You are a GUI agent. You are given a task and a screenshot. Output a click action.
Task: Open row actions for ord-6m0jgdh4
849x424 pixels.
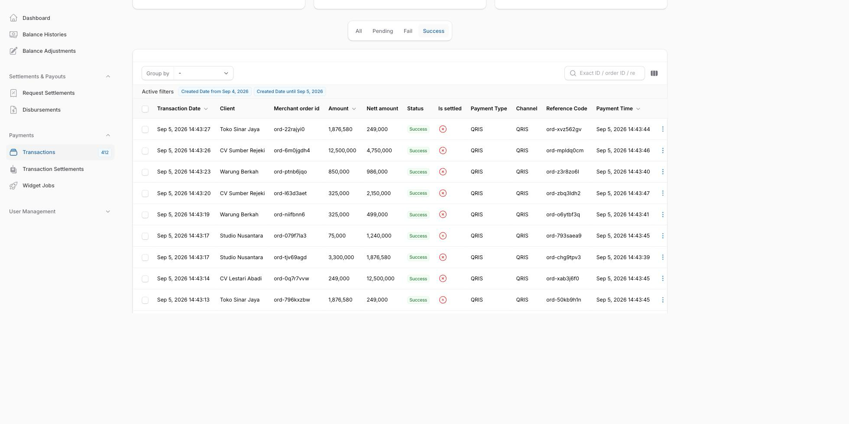click(663, 151)
